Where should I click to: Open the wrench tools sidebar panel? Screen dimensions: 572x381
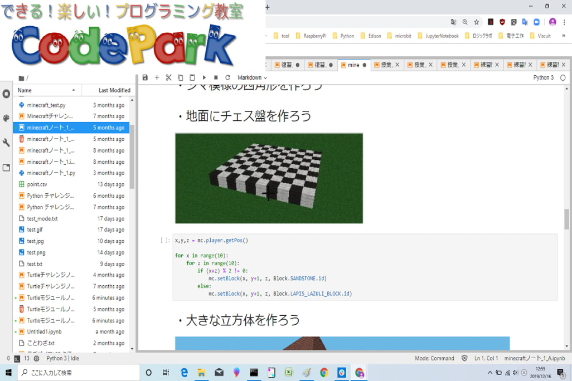[x=6, y=143]
